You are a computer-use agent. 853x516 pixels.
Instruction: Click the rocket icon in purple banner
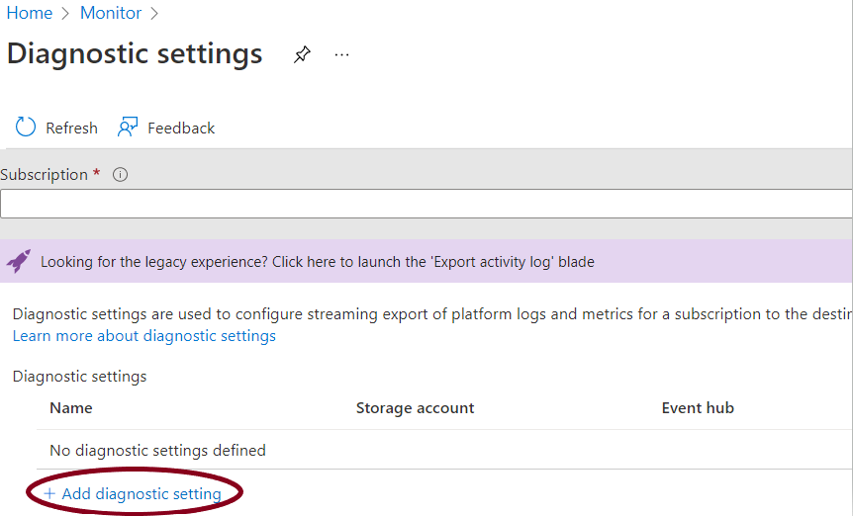click(x=19, y=262)
